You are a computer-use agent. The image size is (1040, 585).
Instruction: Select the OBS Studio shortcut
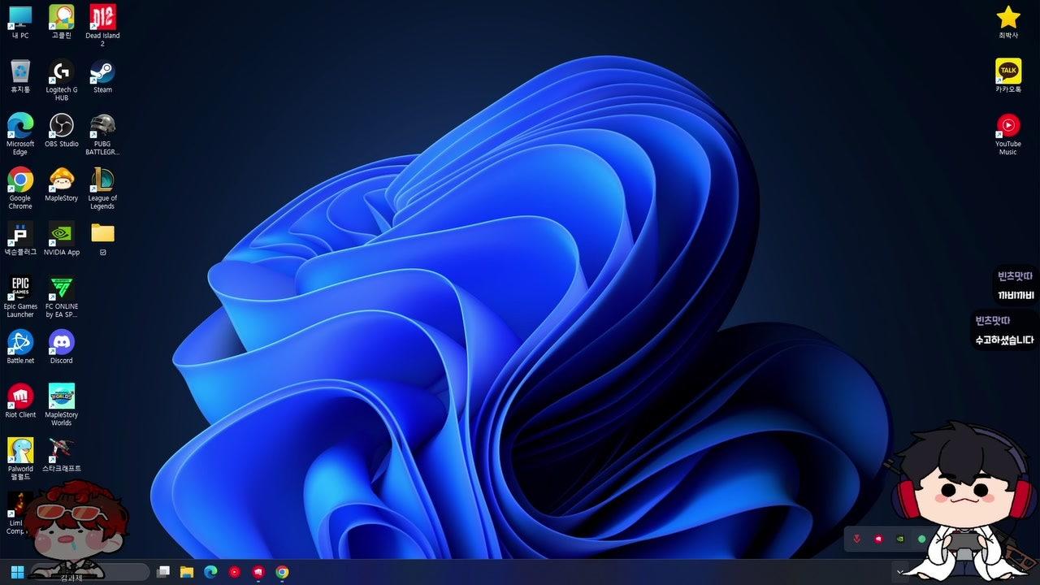[x=62, y=131]
